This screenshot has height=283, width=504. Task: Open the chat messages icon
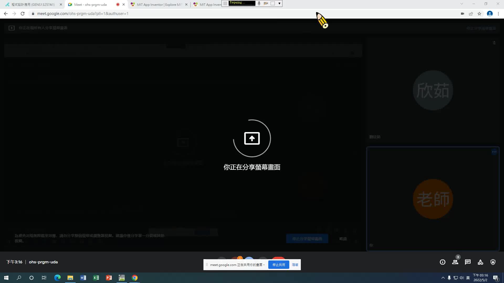click(468, 262)
